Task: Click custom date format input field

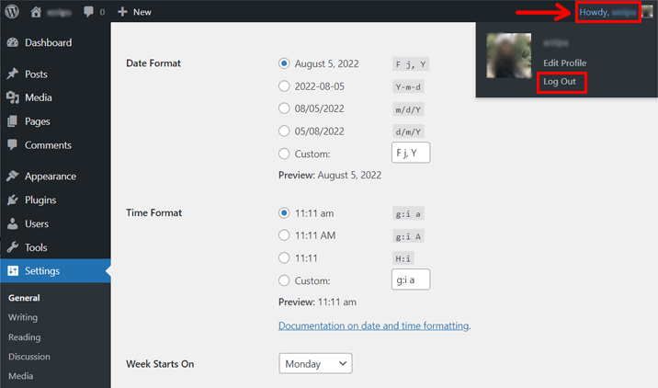Action: 411,153
